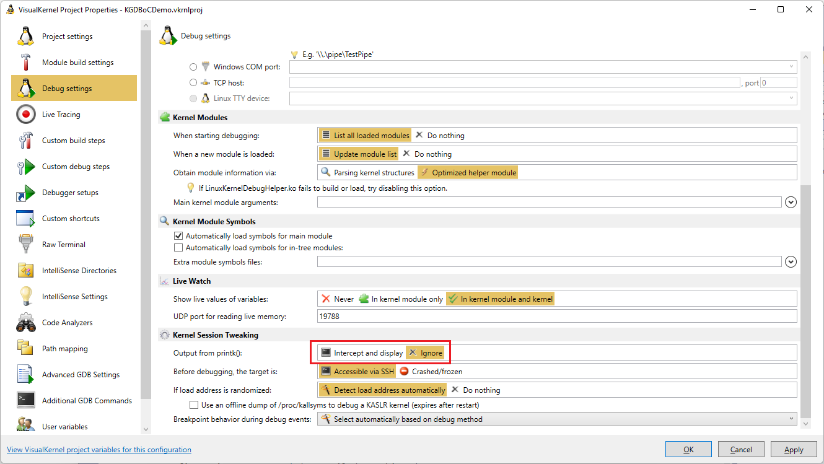
Task: Click the Kernel Session Tweaking gear icon
Action: pos(165,335)
